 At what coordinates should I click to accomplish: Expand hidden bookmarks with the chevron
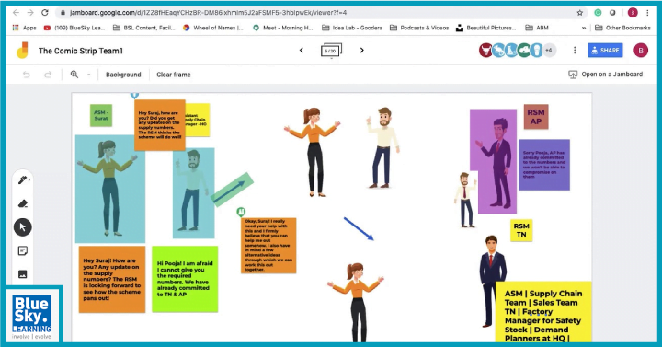(x=584, y=29)
